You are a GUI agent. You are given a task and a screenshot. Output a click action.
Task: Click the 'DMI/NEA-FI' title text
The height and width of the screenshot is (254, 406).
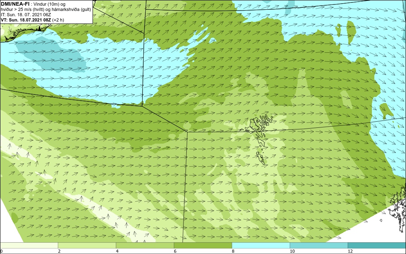(x=15, y=4)
